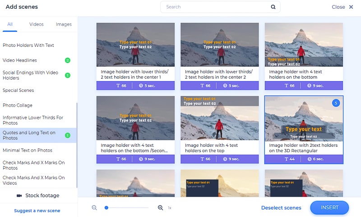Click in the Search input field
361x217 pixels.
(220, 7)
